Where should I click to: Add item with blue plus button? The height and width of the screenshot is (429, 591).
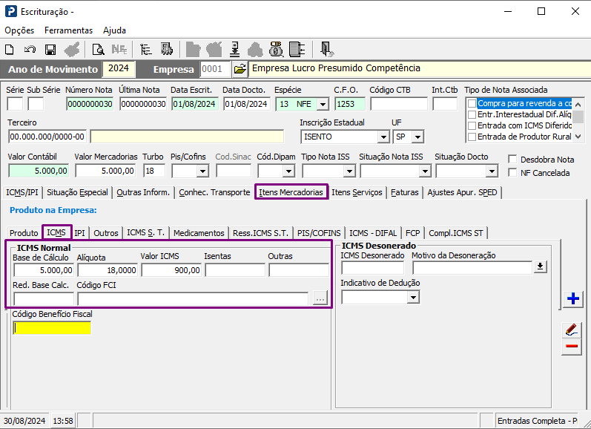click(x=572, y=298)
